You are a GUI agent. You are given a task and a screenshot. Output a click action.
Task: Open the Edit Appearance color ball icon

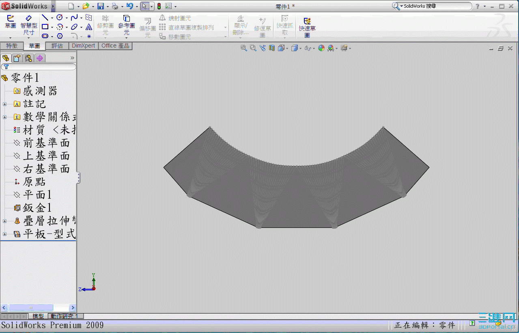[321, 48]
